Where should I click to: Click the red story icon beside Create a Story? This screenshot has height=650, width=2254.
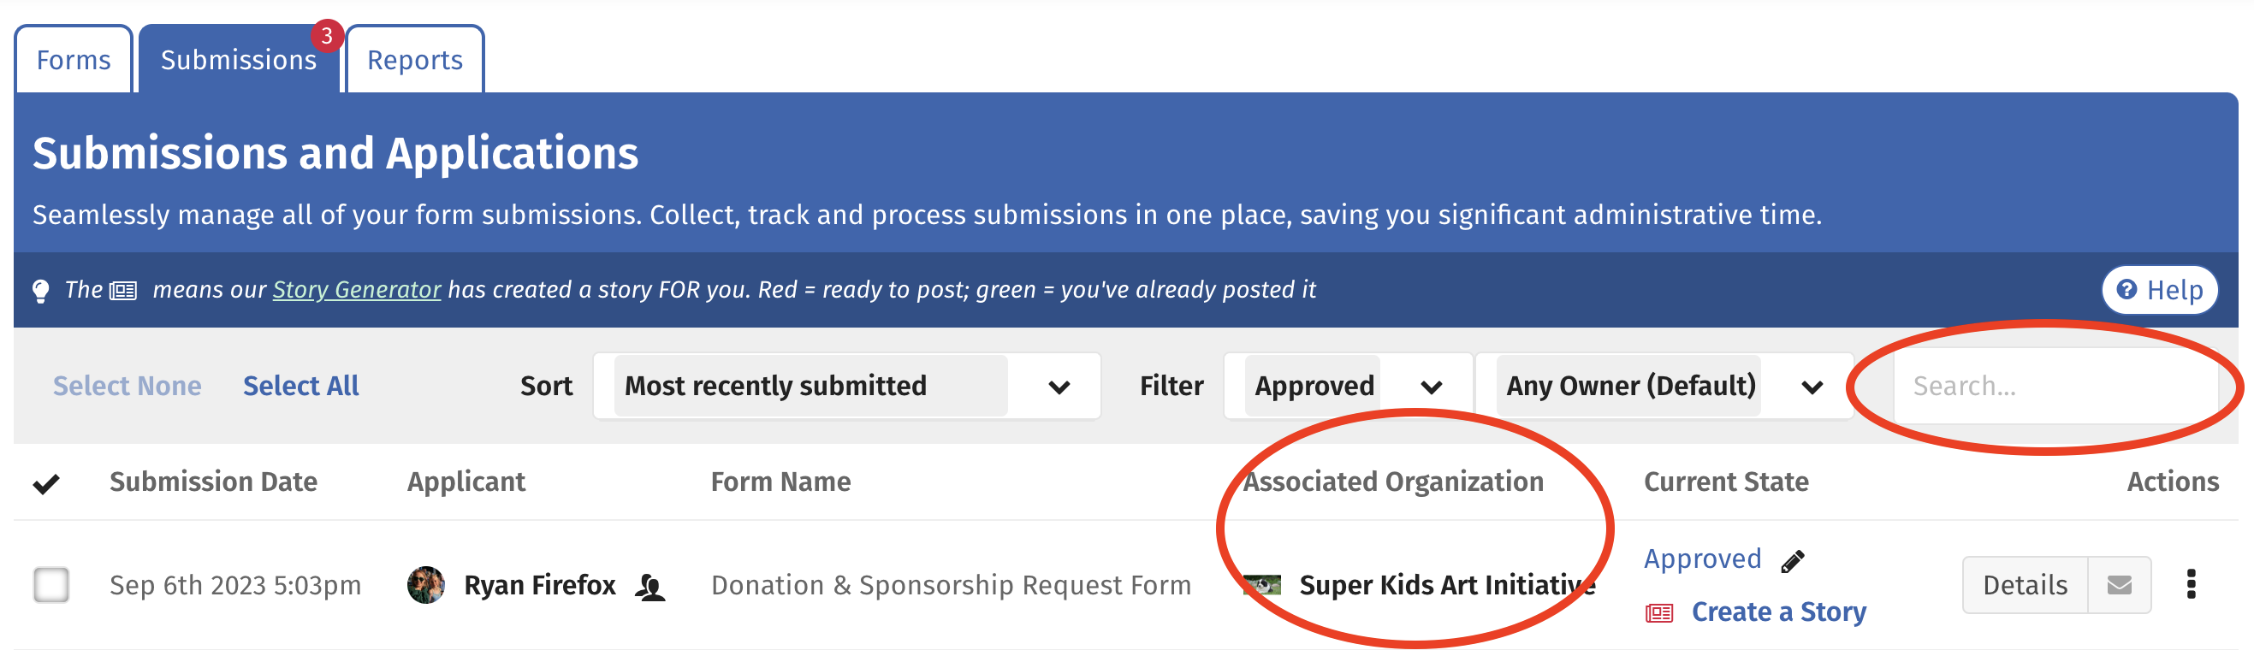click(1658, 612)
